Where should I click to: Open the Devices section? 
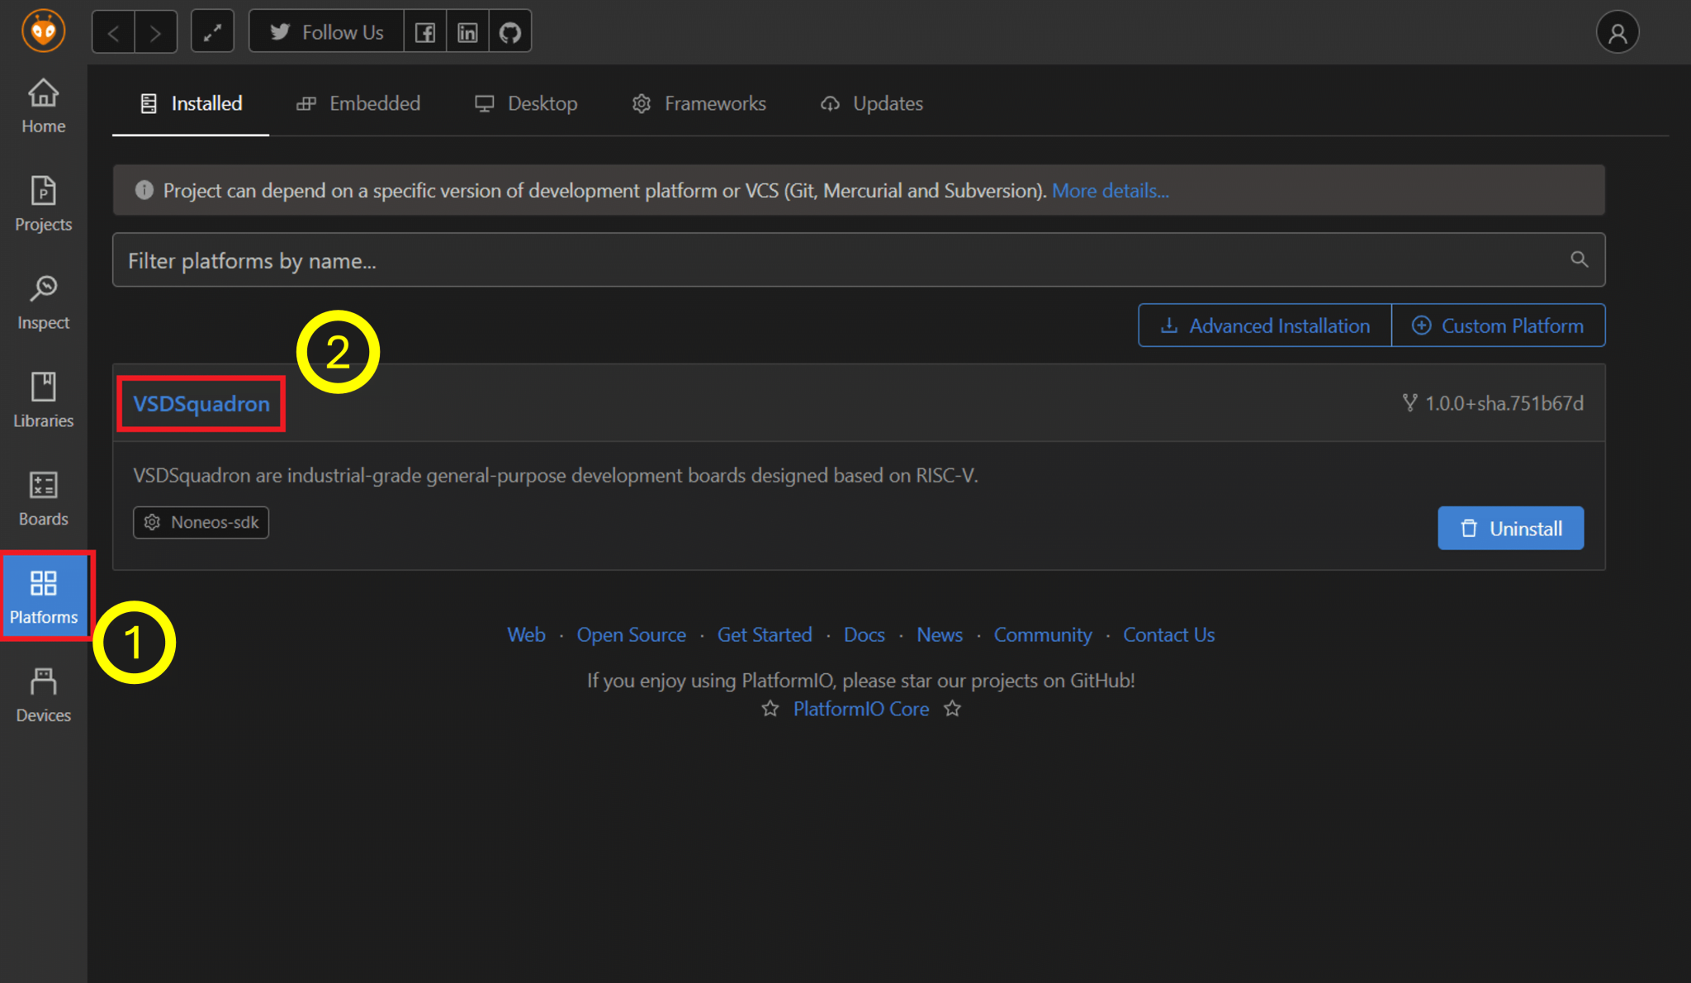click(x=43, y=696)
